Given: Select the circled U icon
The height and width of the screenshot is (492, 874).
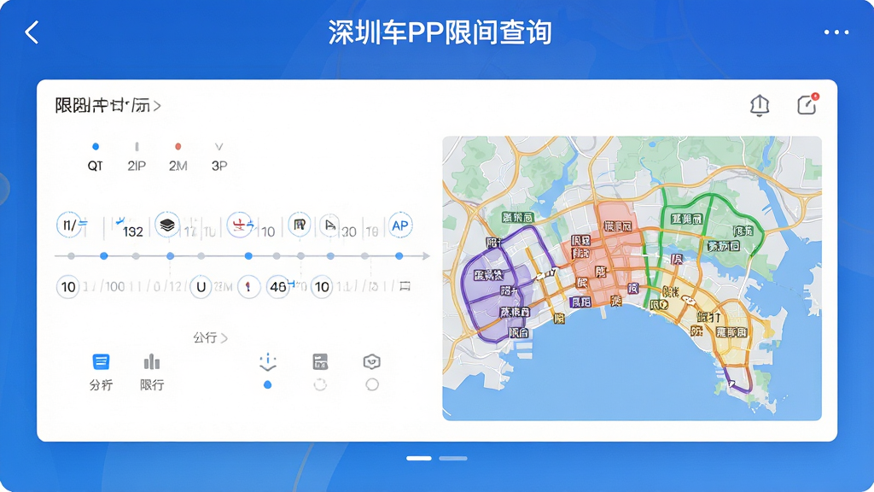Looking at the screenshot, I should [x=201, y=287].
